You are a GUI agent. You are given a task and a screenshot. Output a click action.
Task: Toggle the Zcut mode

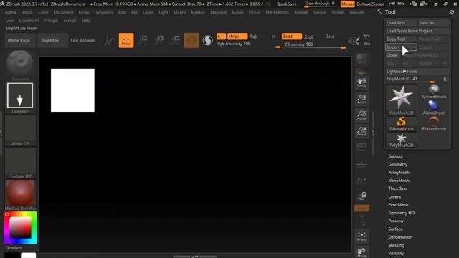click(330, 37)
